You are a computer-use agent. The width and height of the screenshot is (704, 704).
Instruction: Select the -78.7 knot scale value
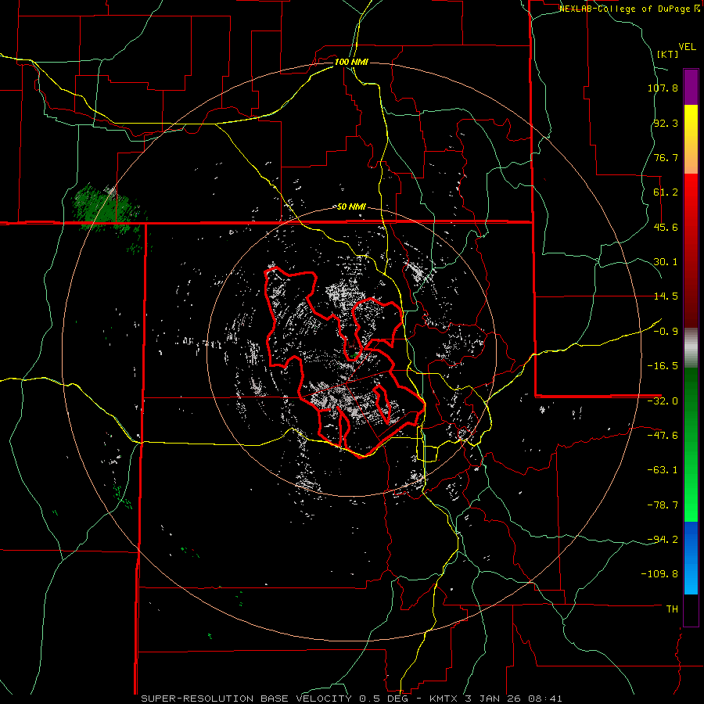click(x=663, y=505)
